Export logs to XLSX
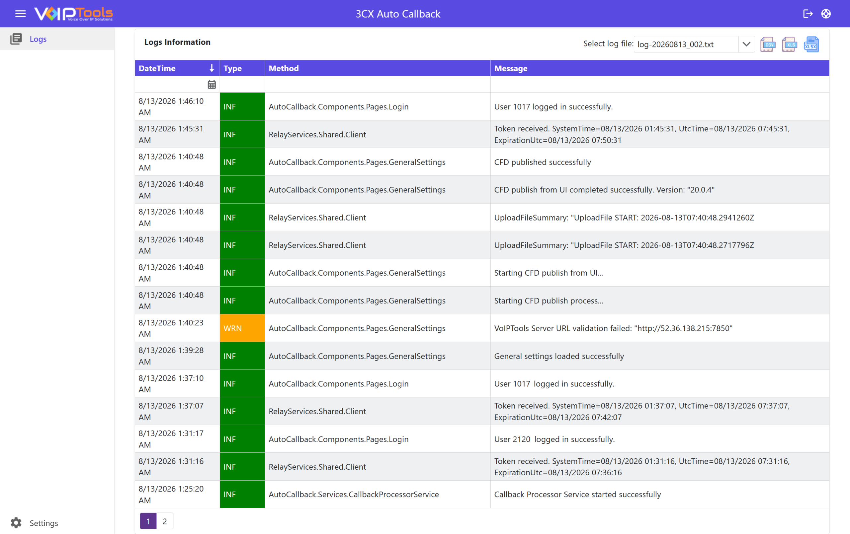 (811, 44)
